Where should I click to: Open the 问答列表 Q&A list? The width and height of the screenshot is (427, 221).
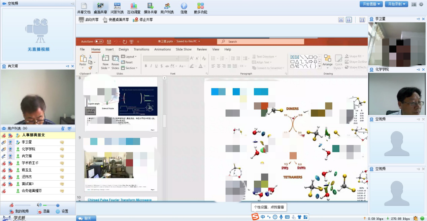point(117,8)
